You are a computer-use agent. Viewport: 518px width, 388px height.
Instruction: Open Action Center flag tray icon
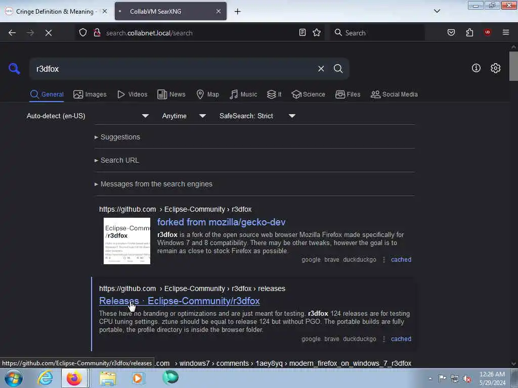442,378
